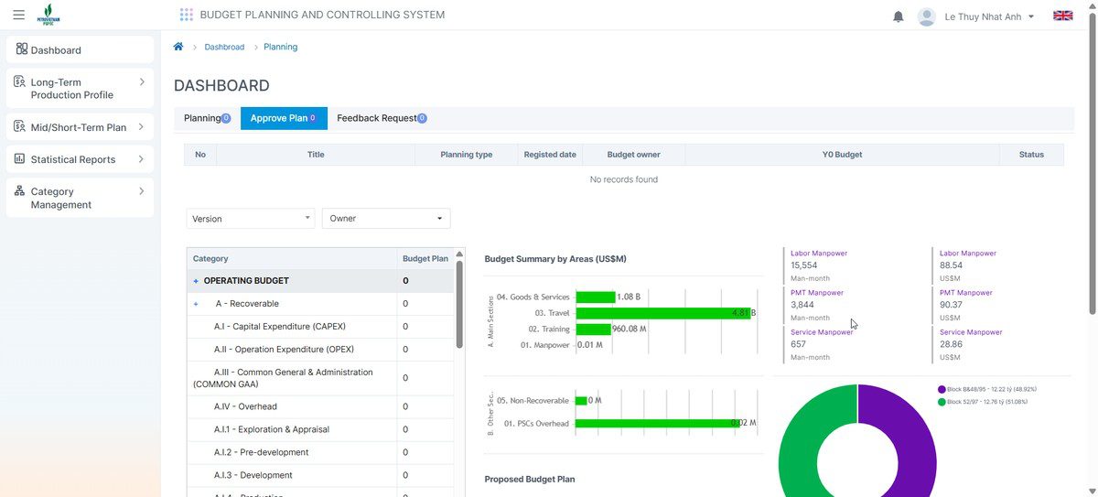Viewport: 1098px width, 497px height.
Task: Click the Dashboard breadcrumb link
Action: [x=224, y=47]
